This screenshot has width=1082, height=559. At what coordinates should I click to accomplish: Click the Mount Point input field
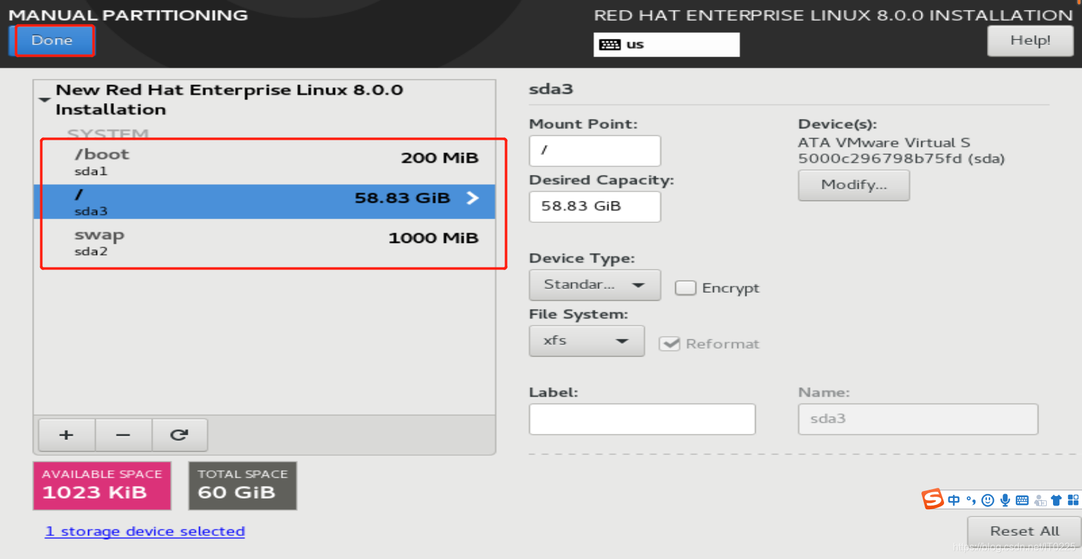tap(595, 150)
